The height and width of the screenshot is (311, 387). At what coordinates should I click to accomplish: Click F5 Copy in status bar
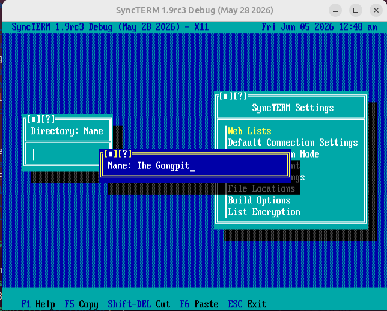pyautogui.click(x=81, y=304)
